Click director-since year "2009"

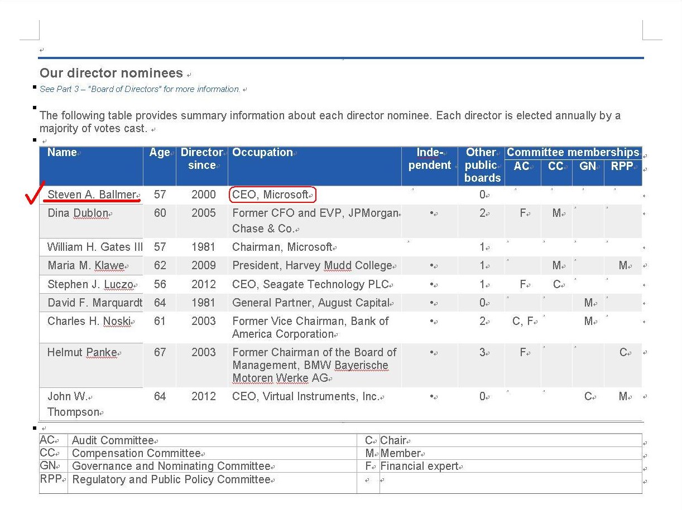pos(203,265)
